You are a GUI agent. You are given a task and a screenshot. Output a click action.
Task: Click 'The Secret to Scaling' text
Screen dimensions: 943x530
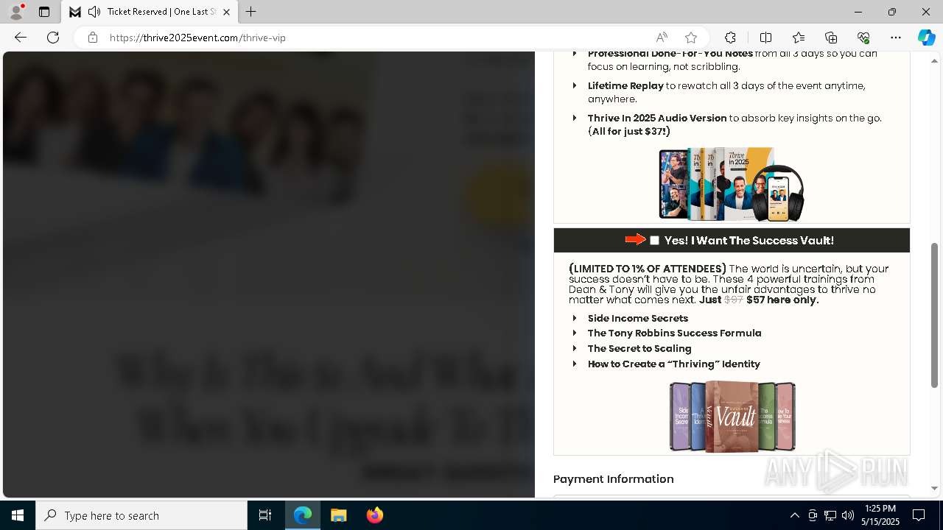click(x=639, y=348)
